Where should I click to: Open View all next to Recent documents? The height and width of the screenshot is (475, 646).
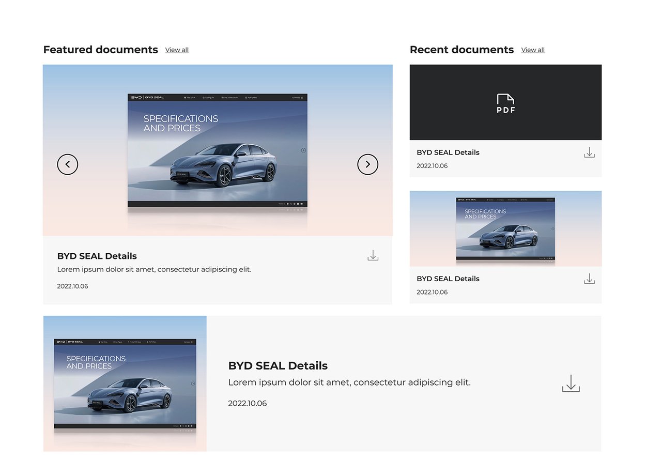point(533,50)
